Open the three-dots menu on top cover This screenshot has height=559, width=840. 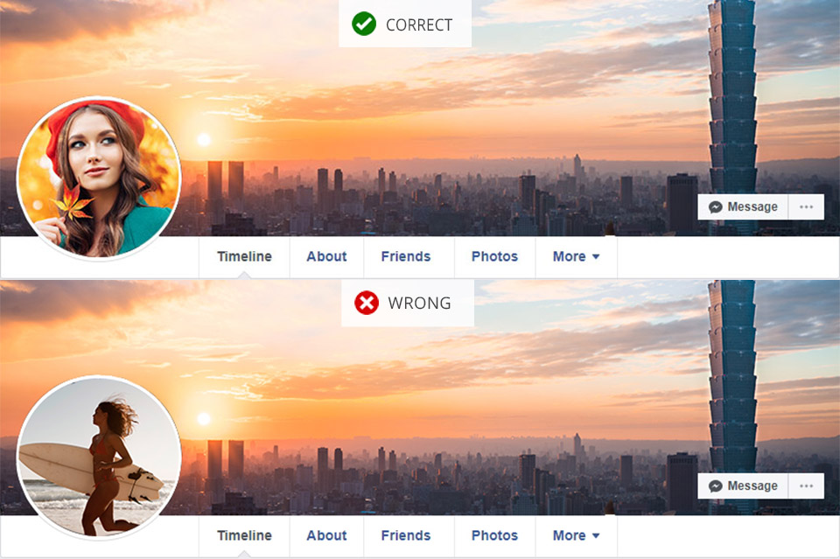click(806, 206)
